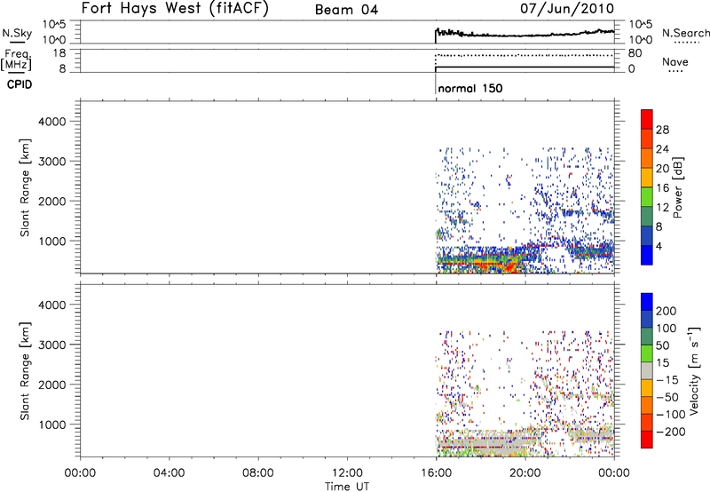Click the "Nave" legend label
Image resolution: width=710 pixels, height=492 pixels.
point(675,62)
